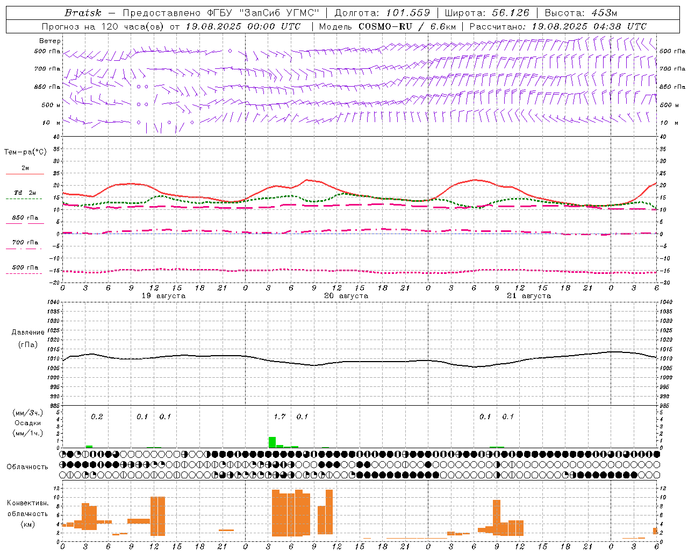Click the Высота: 453м value
This screenshot has height=551, width=688.
tap(581, 12)
